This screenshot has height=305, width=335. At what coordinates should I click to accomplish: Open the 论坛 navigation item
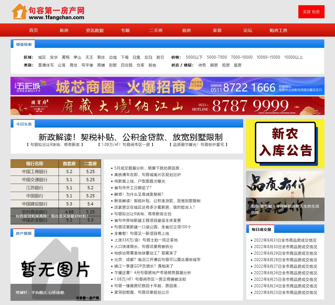click(x=248, y=30)
